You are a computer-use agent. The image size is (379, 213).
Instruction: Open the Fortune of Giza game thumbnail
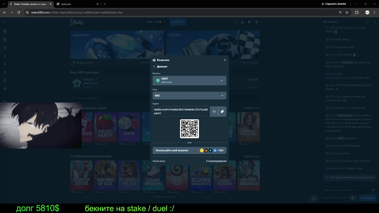105,175
